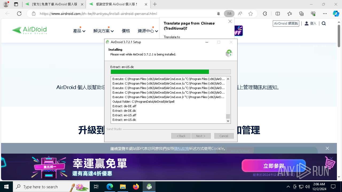Viewport: 342px width, 192px height.
Task: Click the taskbar search box
Action: coord(51,187)
